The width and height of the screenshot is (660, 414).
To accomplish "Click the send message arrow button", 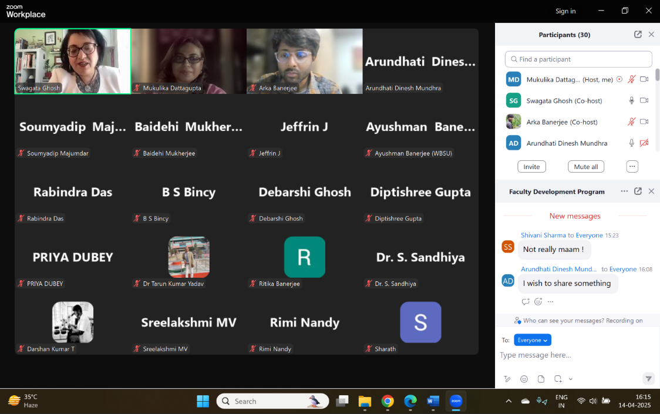I will [649, 379].
